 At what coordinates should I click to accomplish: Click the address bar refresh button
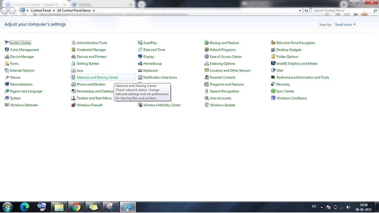point(306,11)
